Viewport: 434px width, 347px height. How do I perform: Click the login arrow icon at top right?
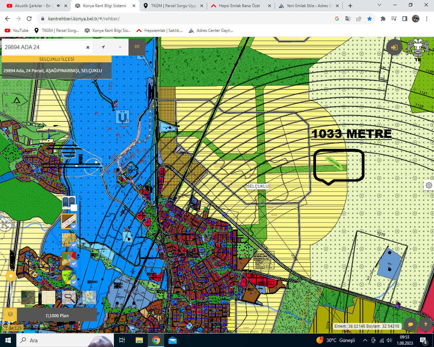394,47
